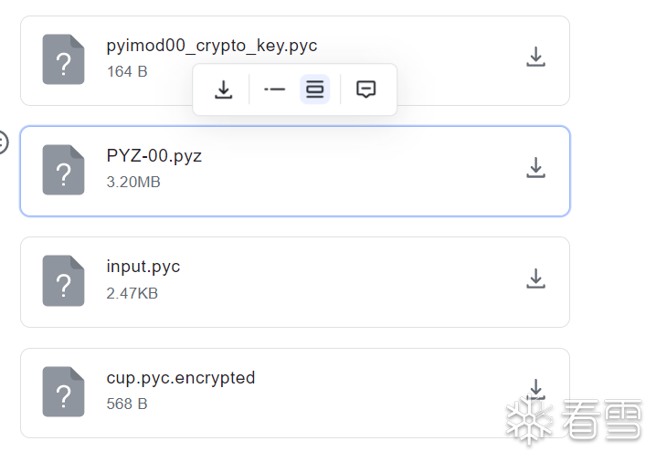Select the card view toggle in toolbar

click(314, 89)
